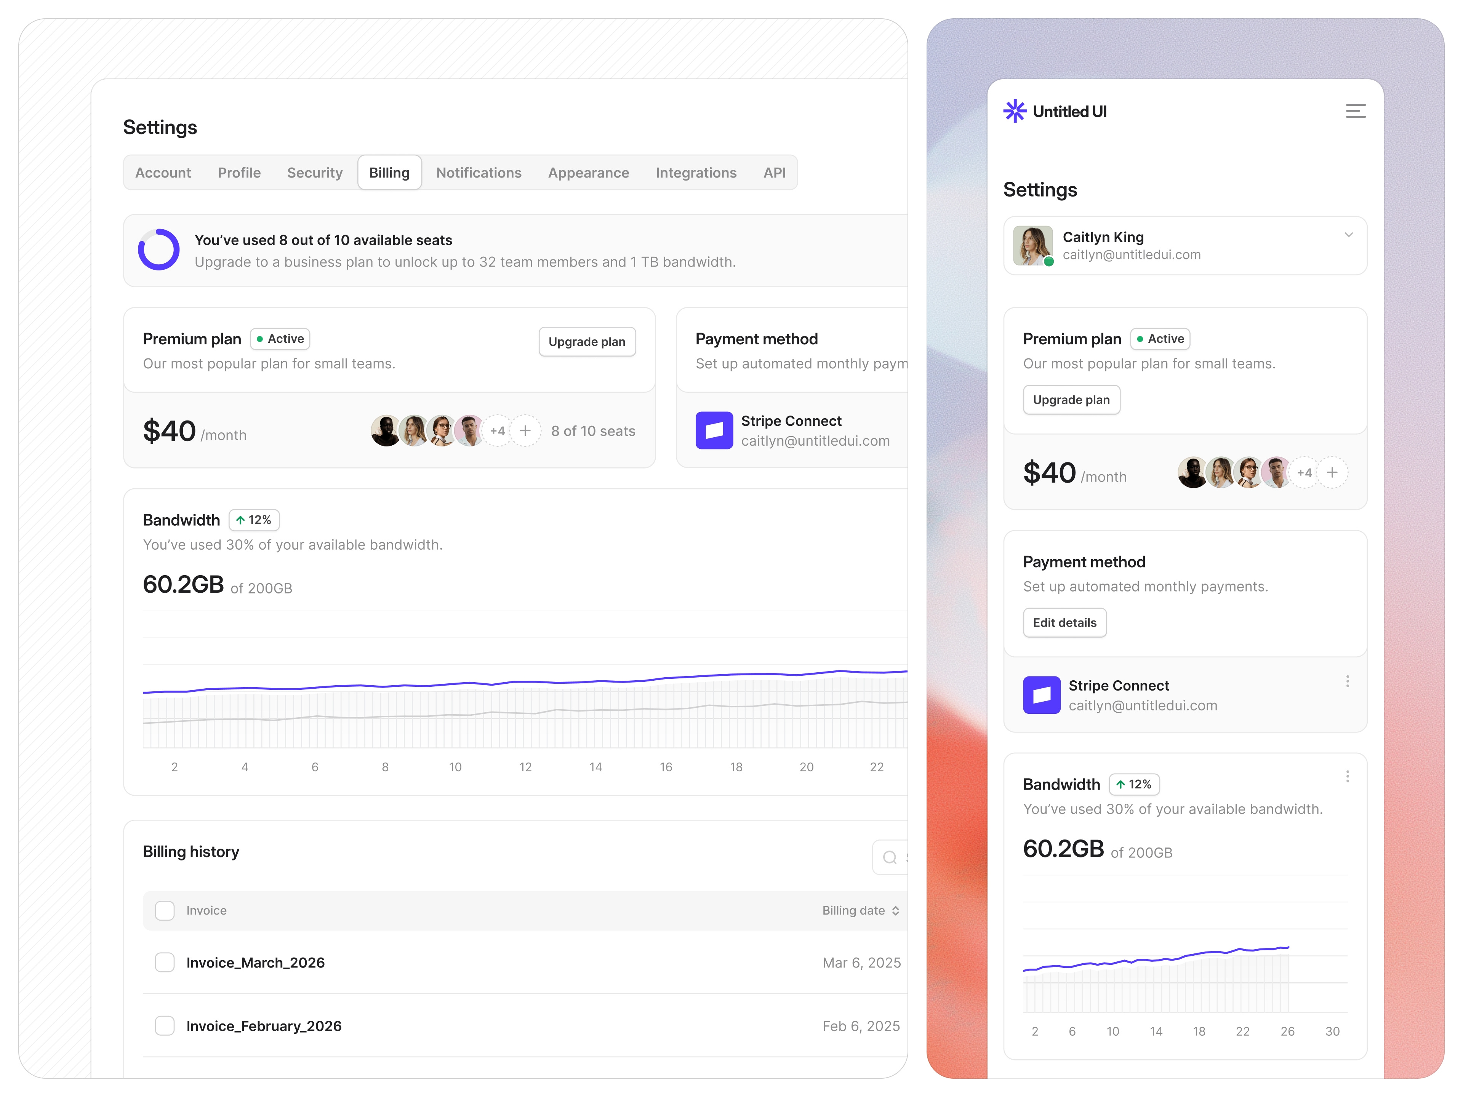1463x1097 pixels.
Task: Add a seat with desktop plus button
Action: click(525, 431)
